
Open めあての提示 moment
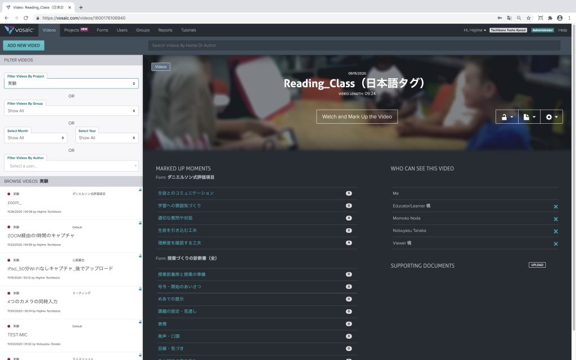171,299
